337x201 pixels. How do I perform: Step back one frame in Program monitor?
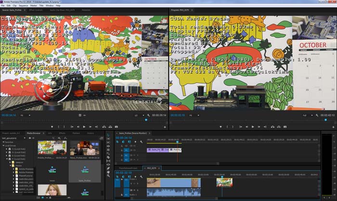tap(246, 127)
